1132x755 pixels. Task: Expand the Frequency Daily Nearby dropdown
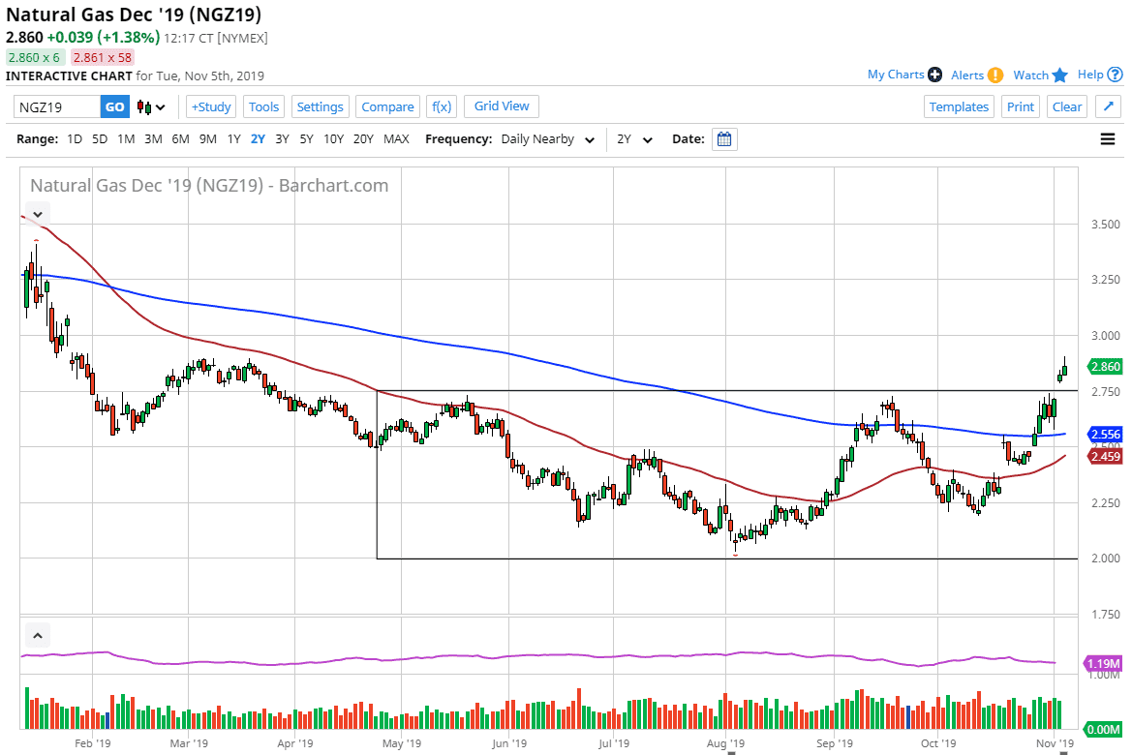pos(546,139)
